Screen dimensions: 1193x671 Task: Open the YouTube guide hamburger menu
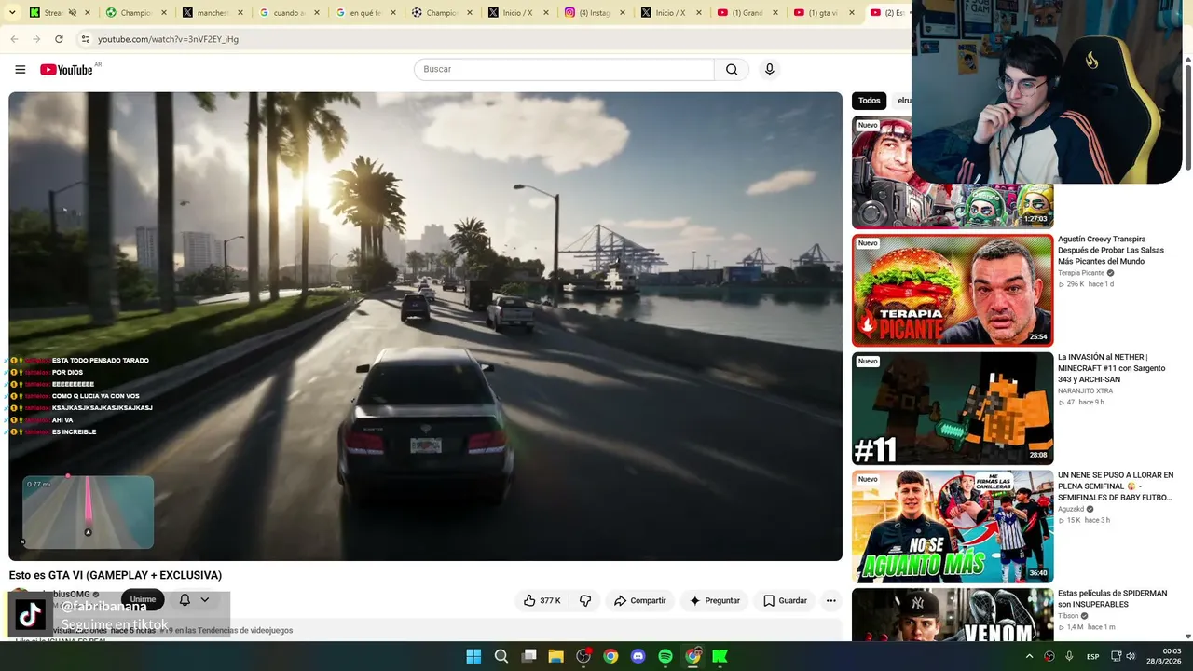21,69
